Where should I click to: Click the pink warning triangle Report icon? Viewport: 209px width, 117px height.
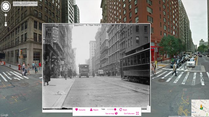(x=91, y=110)
